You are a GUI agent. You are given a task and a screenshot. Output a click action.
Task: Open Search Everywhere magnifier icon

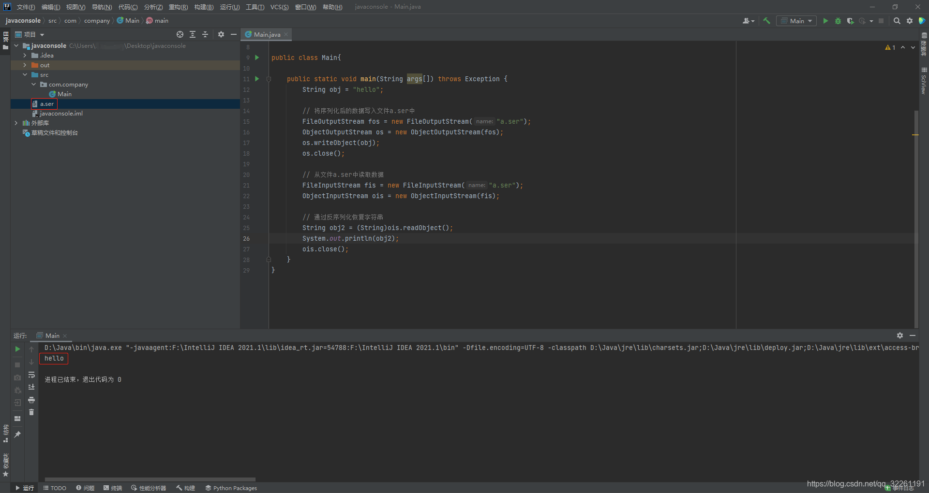(x=897, y=21)
